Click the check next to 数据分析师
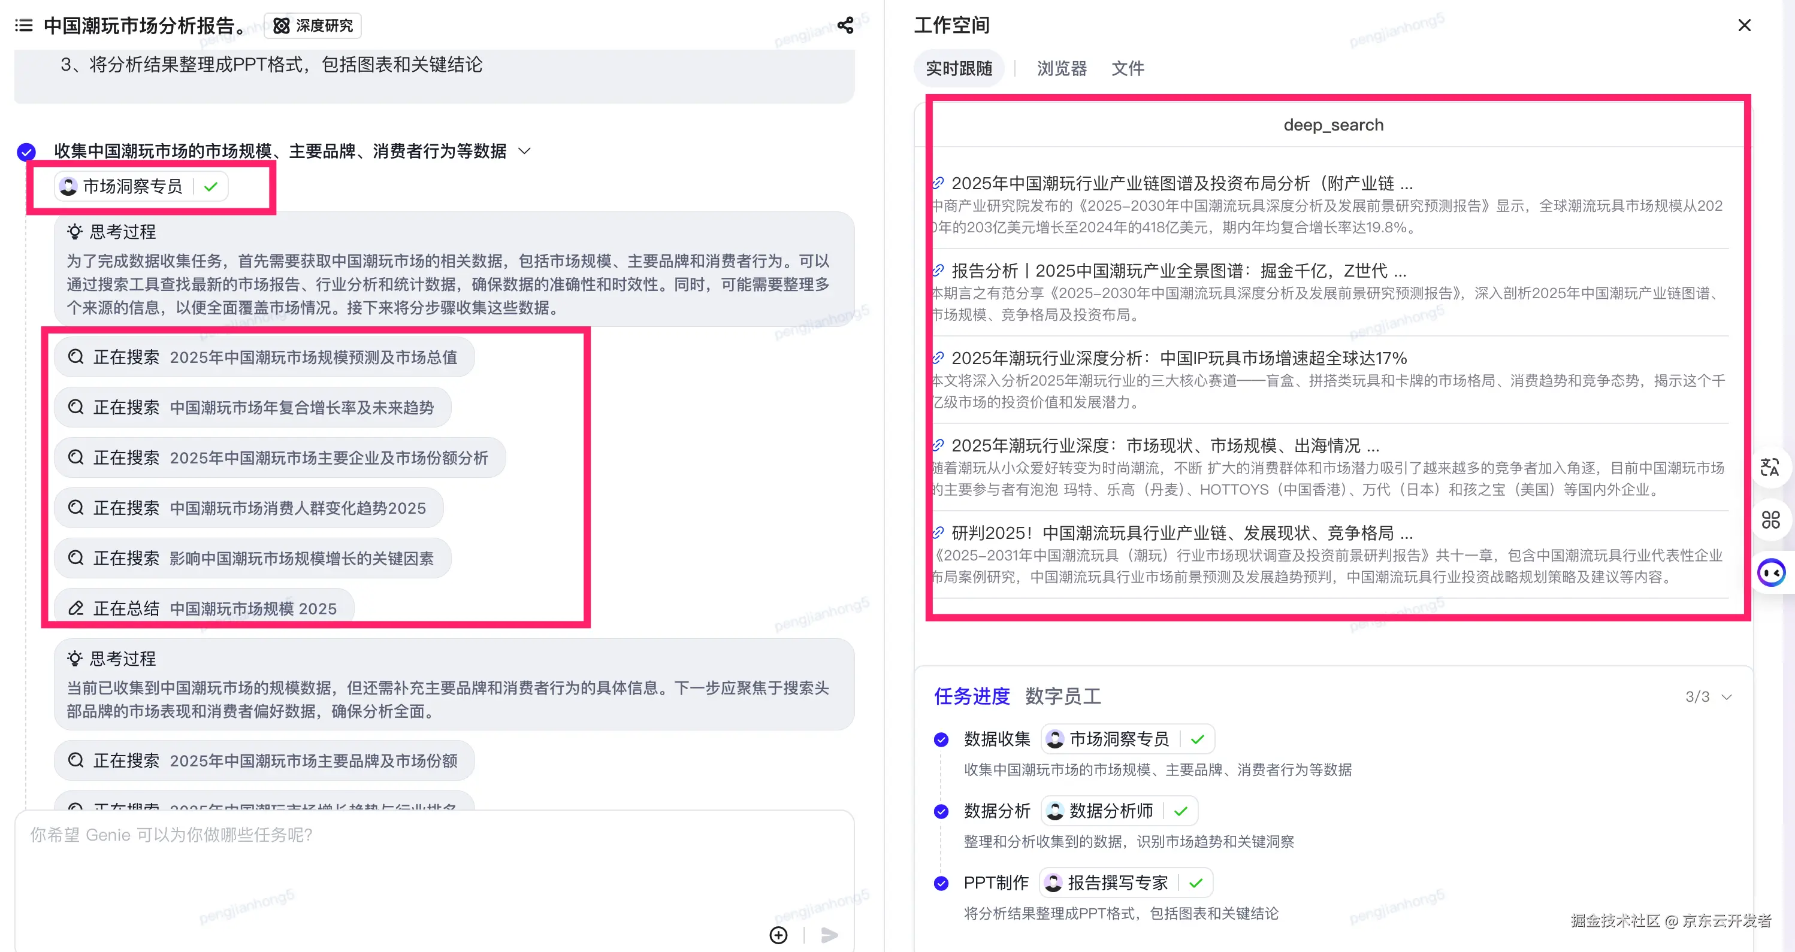Viewport: 1795px width, 952px height. pos(1180,811)
